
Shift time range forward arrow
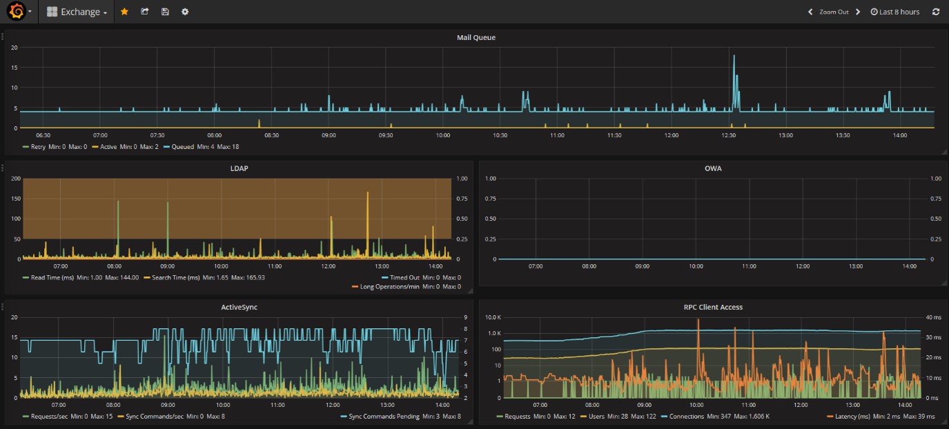(x=858, y=12)
